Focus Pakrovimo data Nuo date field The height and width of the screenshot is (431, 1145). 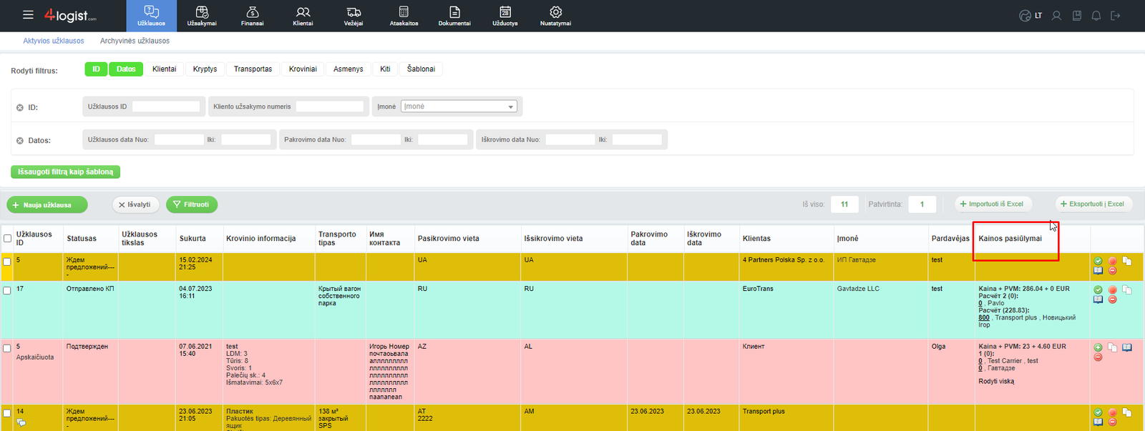click(x=376, y=139)
